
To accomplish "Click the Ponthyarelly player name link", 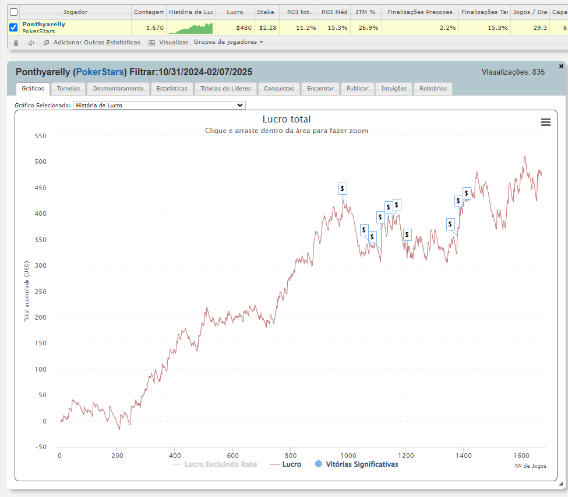I will coord(44,24).
